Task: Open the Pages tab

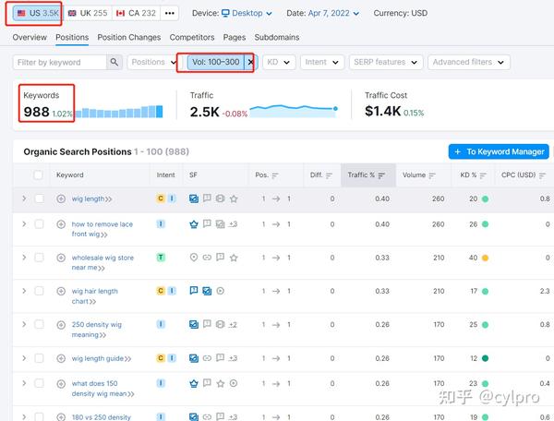Action: point(235,37)
